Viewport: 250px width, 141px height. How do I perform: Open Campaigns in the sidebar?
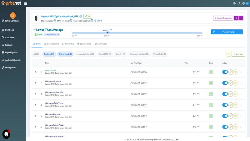[10, 37]
